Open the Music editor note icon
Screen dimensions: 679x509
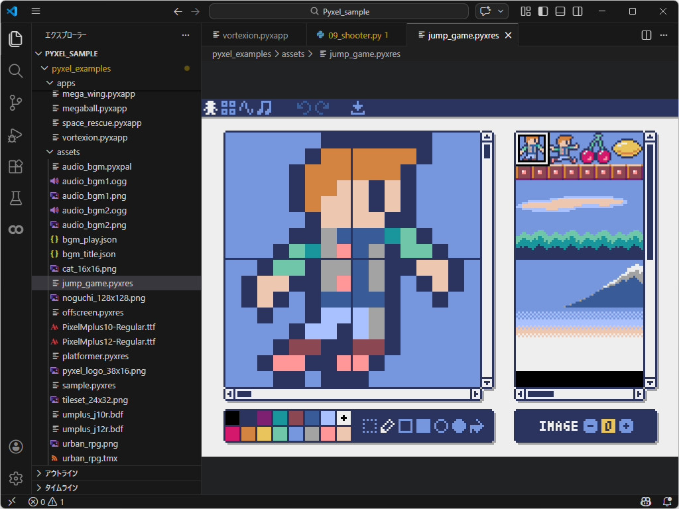[264, 107]
